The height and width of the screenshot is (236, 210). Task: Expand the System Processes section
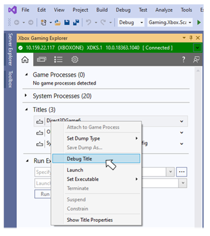click(26, 95)
